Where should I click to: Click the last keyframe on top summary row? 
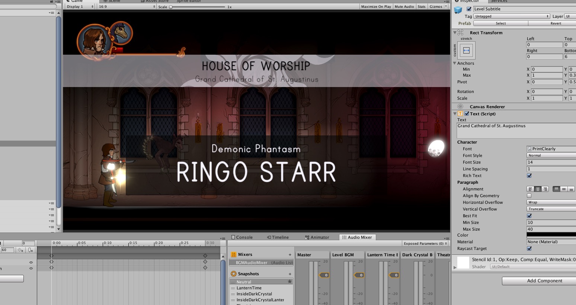click(205, 256)
